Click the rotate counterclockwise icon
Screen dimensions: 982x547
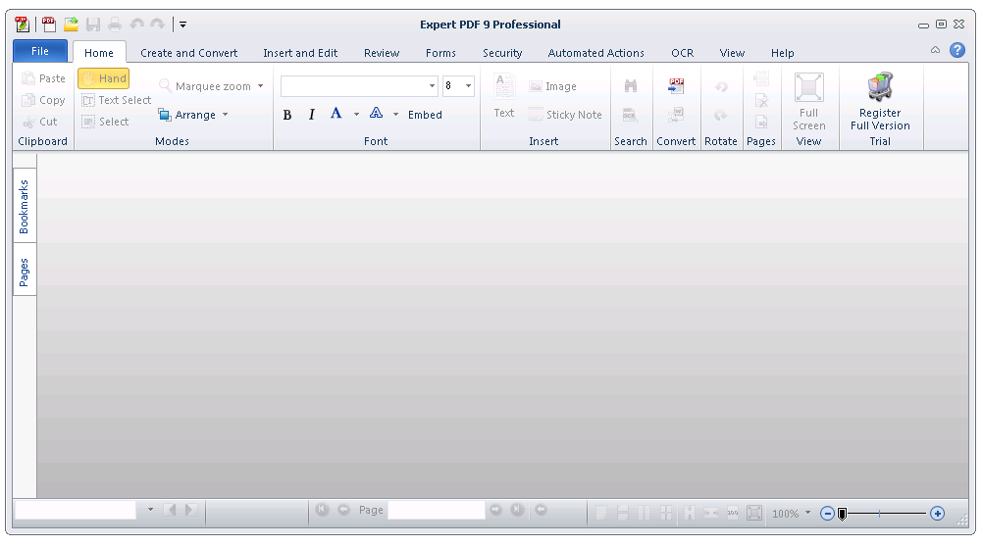click(721, 86)
